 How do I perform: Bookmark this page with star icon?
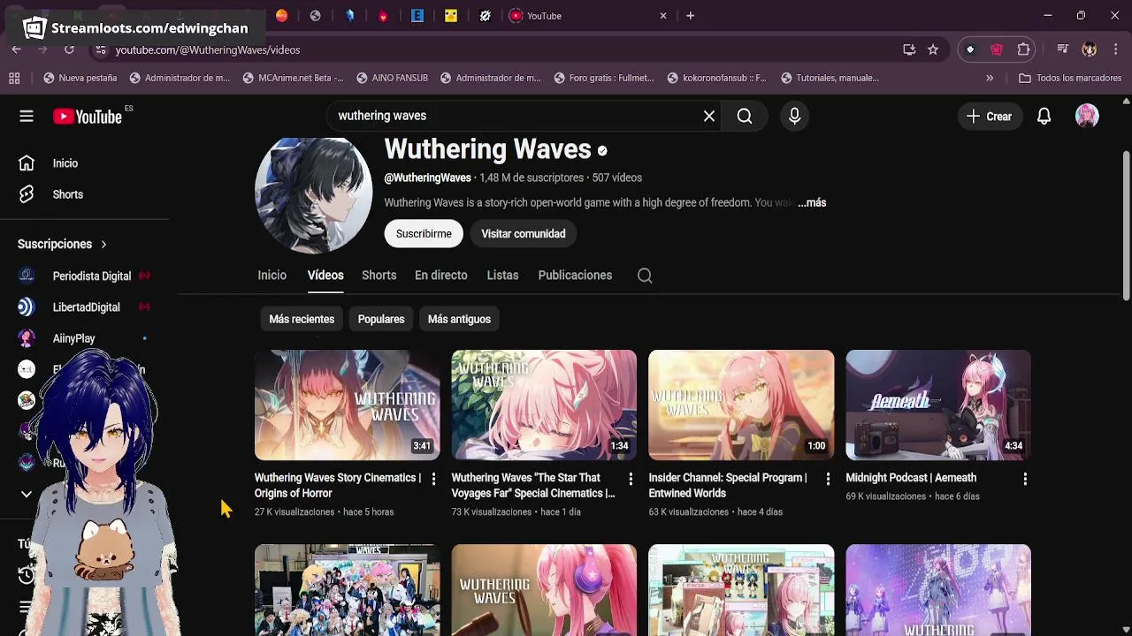coord(933,49)
